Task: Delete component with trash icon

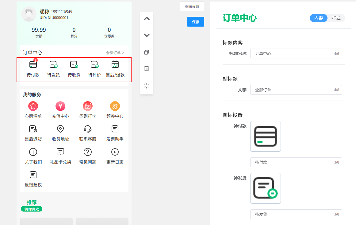Action: (x=147, y=68)
